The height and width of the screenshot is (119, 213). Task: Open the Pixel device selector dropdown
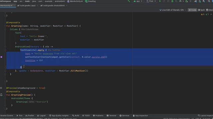click(x=151, y=1)
